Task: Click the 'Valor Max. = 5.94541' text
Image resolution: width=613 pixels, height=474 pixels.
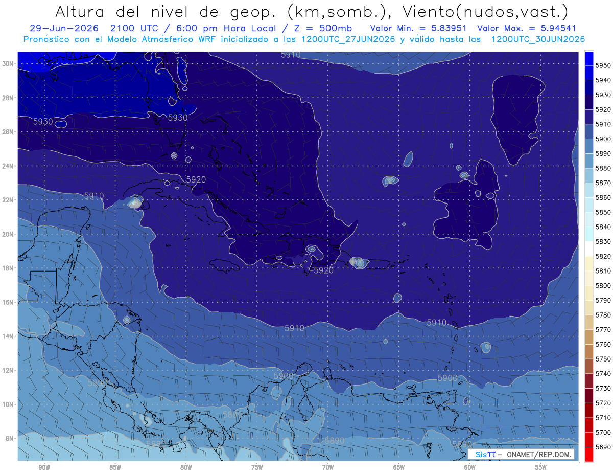Action: point(526,28)
